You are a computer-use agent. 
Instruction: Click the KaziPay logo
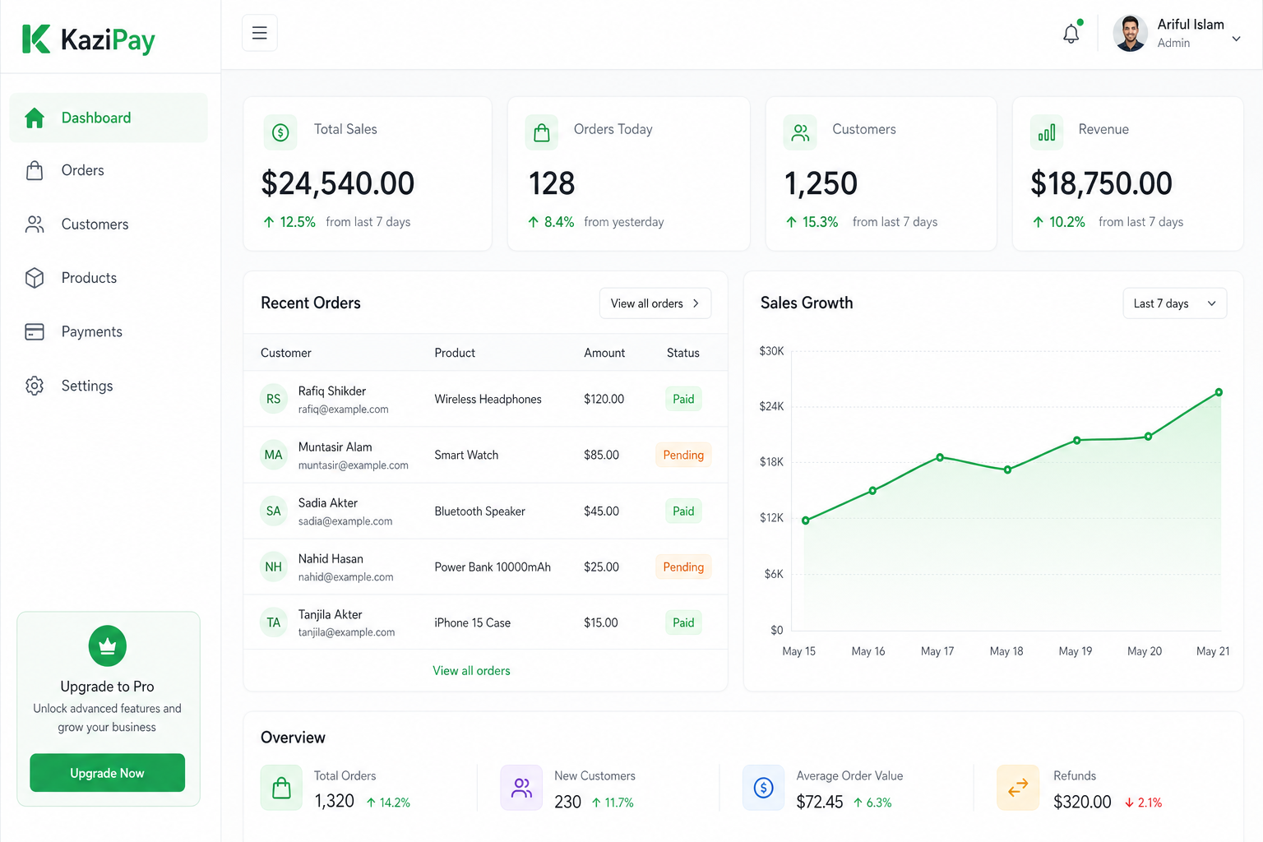coord(88,39)
